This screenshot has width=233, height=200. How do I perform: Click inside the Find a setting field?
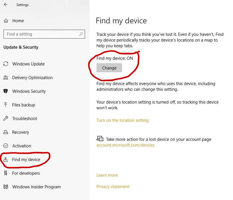tap(43, 34)
